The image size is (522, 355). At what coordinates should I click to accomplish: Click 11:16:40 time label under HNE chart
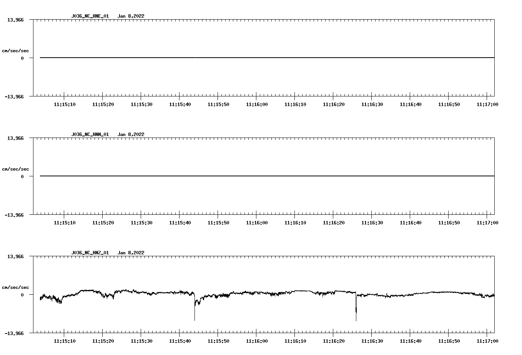click(411, 105)
